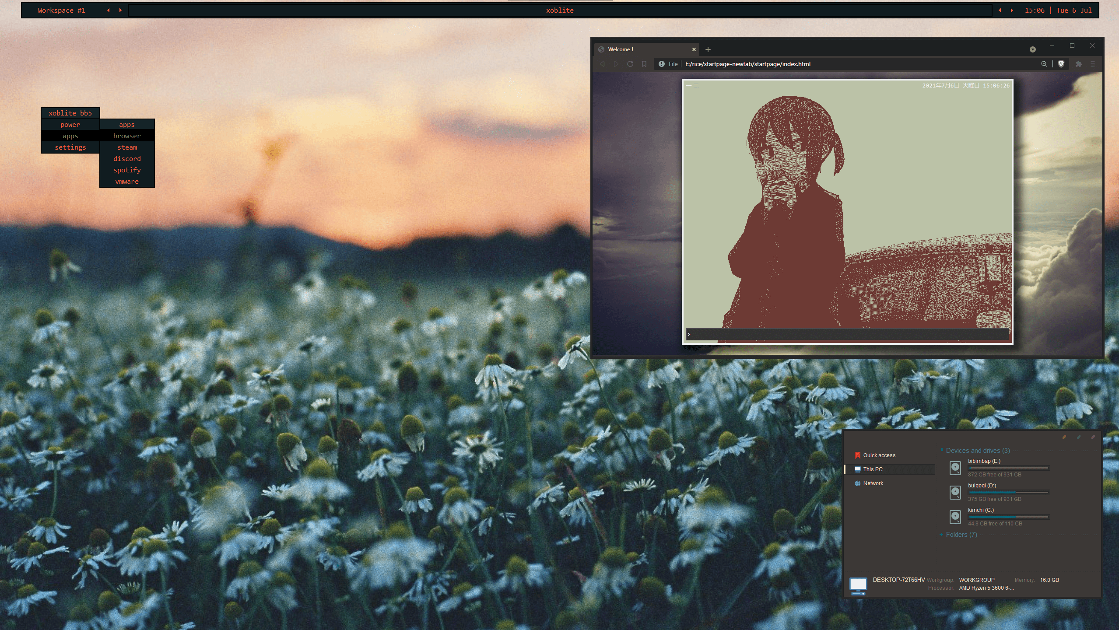Click the startpage command prompt input
1119x630 pixels.
point(848,334)
